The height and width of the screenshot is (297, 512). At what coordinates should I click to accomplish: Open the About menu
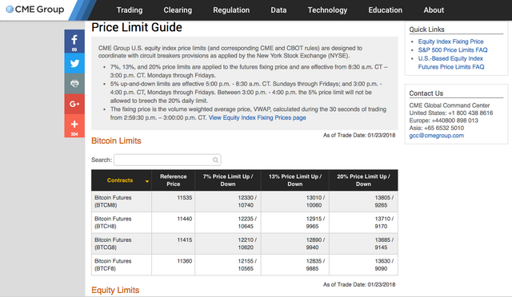click(x=434, y=10)
